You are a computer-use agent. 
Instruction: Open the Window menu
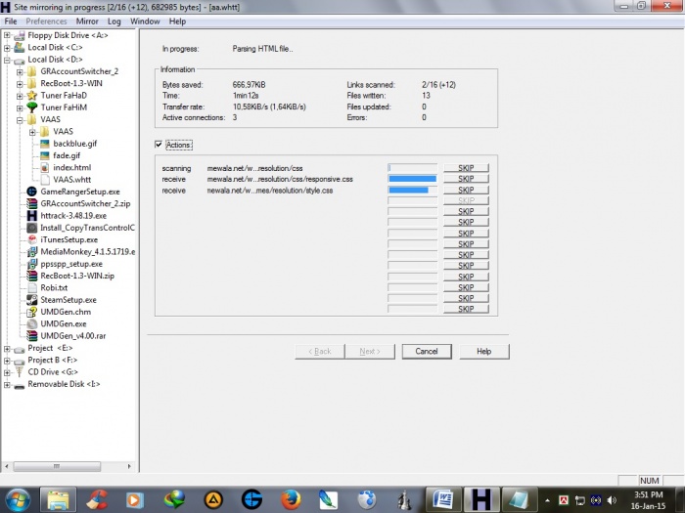click(145, 21)
